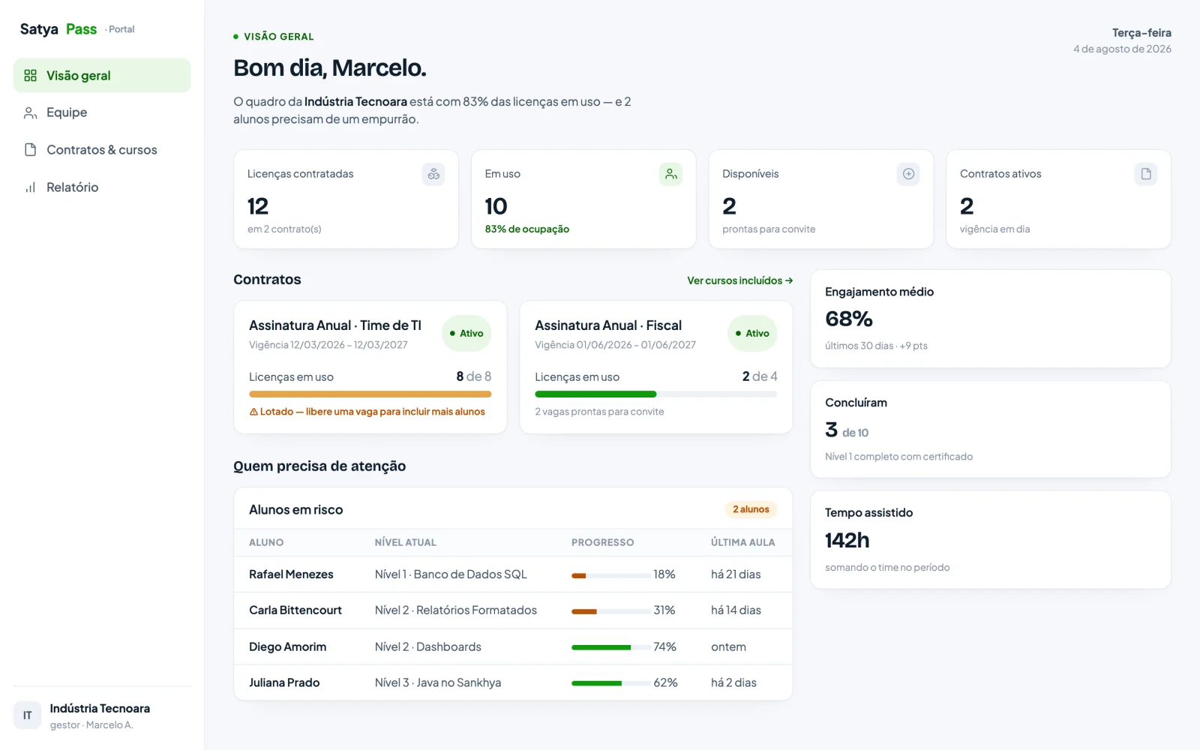Open the Visão geral menu item
Viewport: 1200px width, 750px height.
[102, 76]
